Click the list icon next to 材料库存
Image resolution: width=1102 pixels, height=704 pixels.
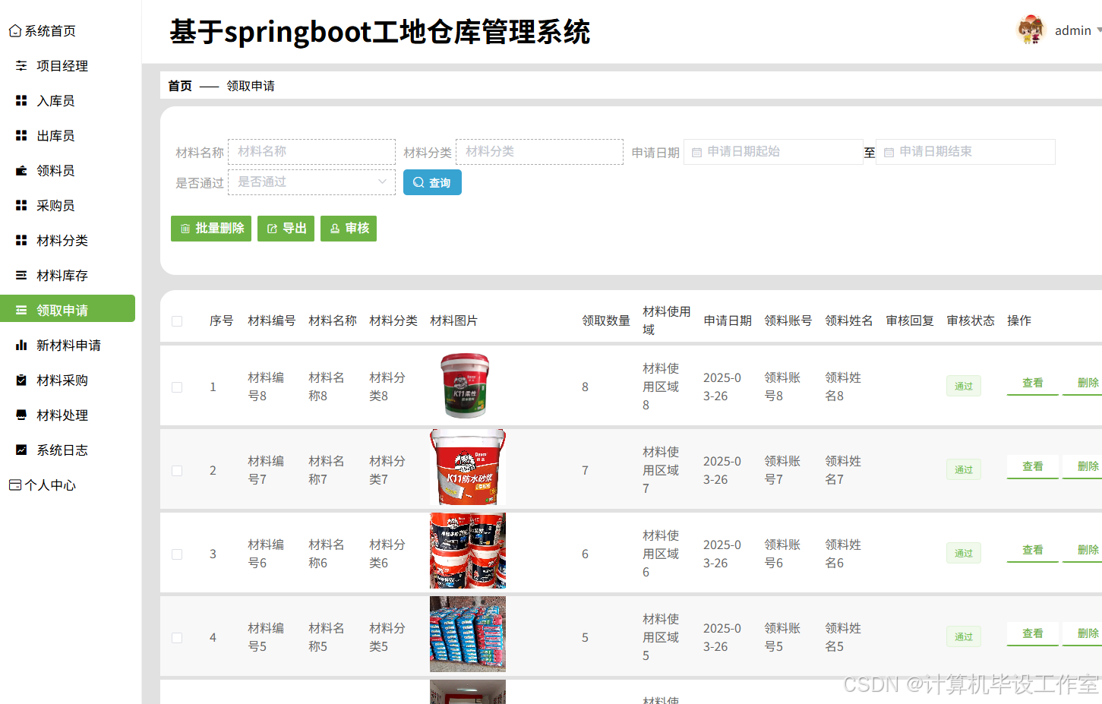[x=21, y=276]
